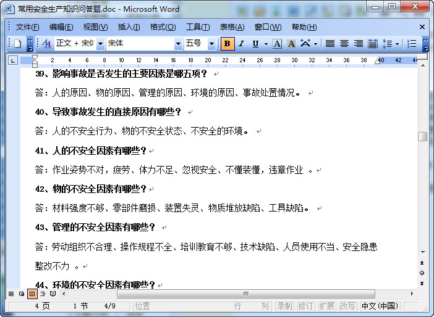Viewport: 434px width, 317px height.
Task: Align text right icon
Action: (359, 44)
